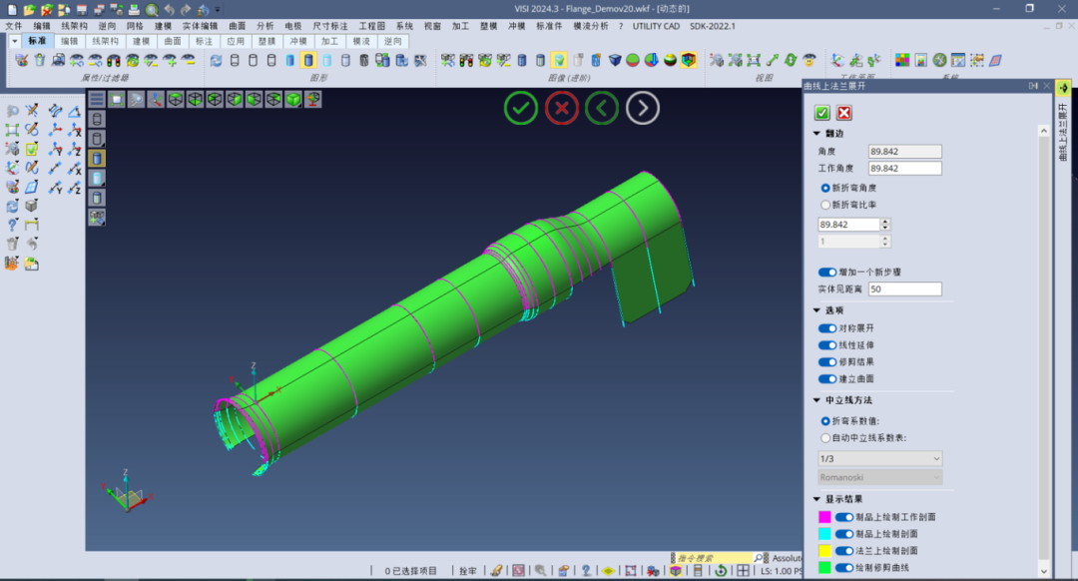The image size is (1078, 581).
Task: Open the Romanoski table dropdown
Action: coord(880,477)
